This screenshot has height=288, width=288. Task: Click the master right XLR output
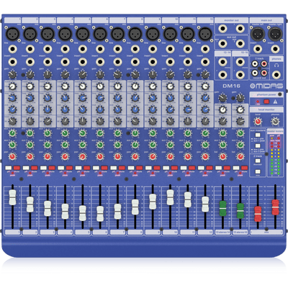[x=275, y=35]
